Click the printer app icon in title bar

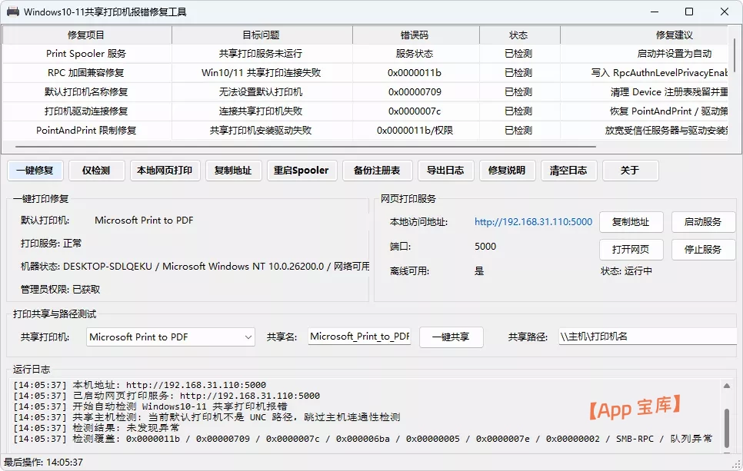click(13, 12)
